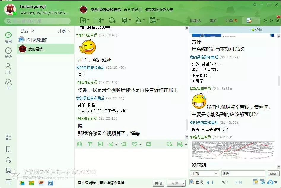Screen dimensions: 281x188
Task: Insert an emoji with the smiley icon
Action: coord(80,144)
